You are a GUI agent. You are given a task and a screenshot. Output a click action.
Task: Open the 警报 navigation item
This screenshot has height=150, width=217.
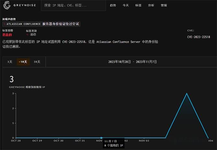(164, 5)
